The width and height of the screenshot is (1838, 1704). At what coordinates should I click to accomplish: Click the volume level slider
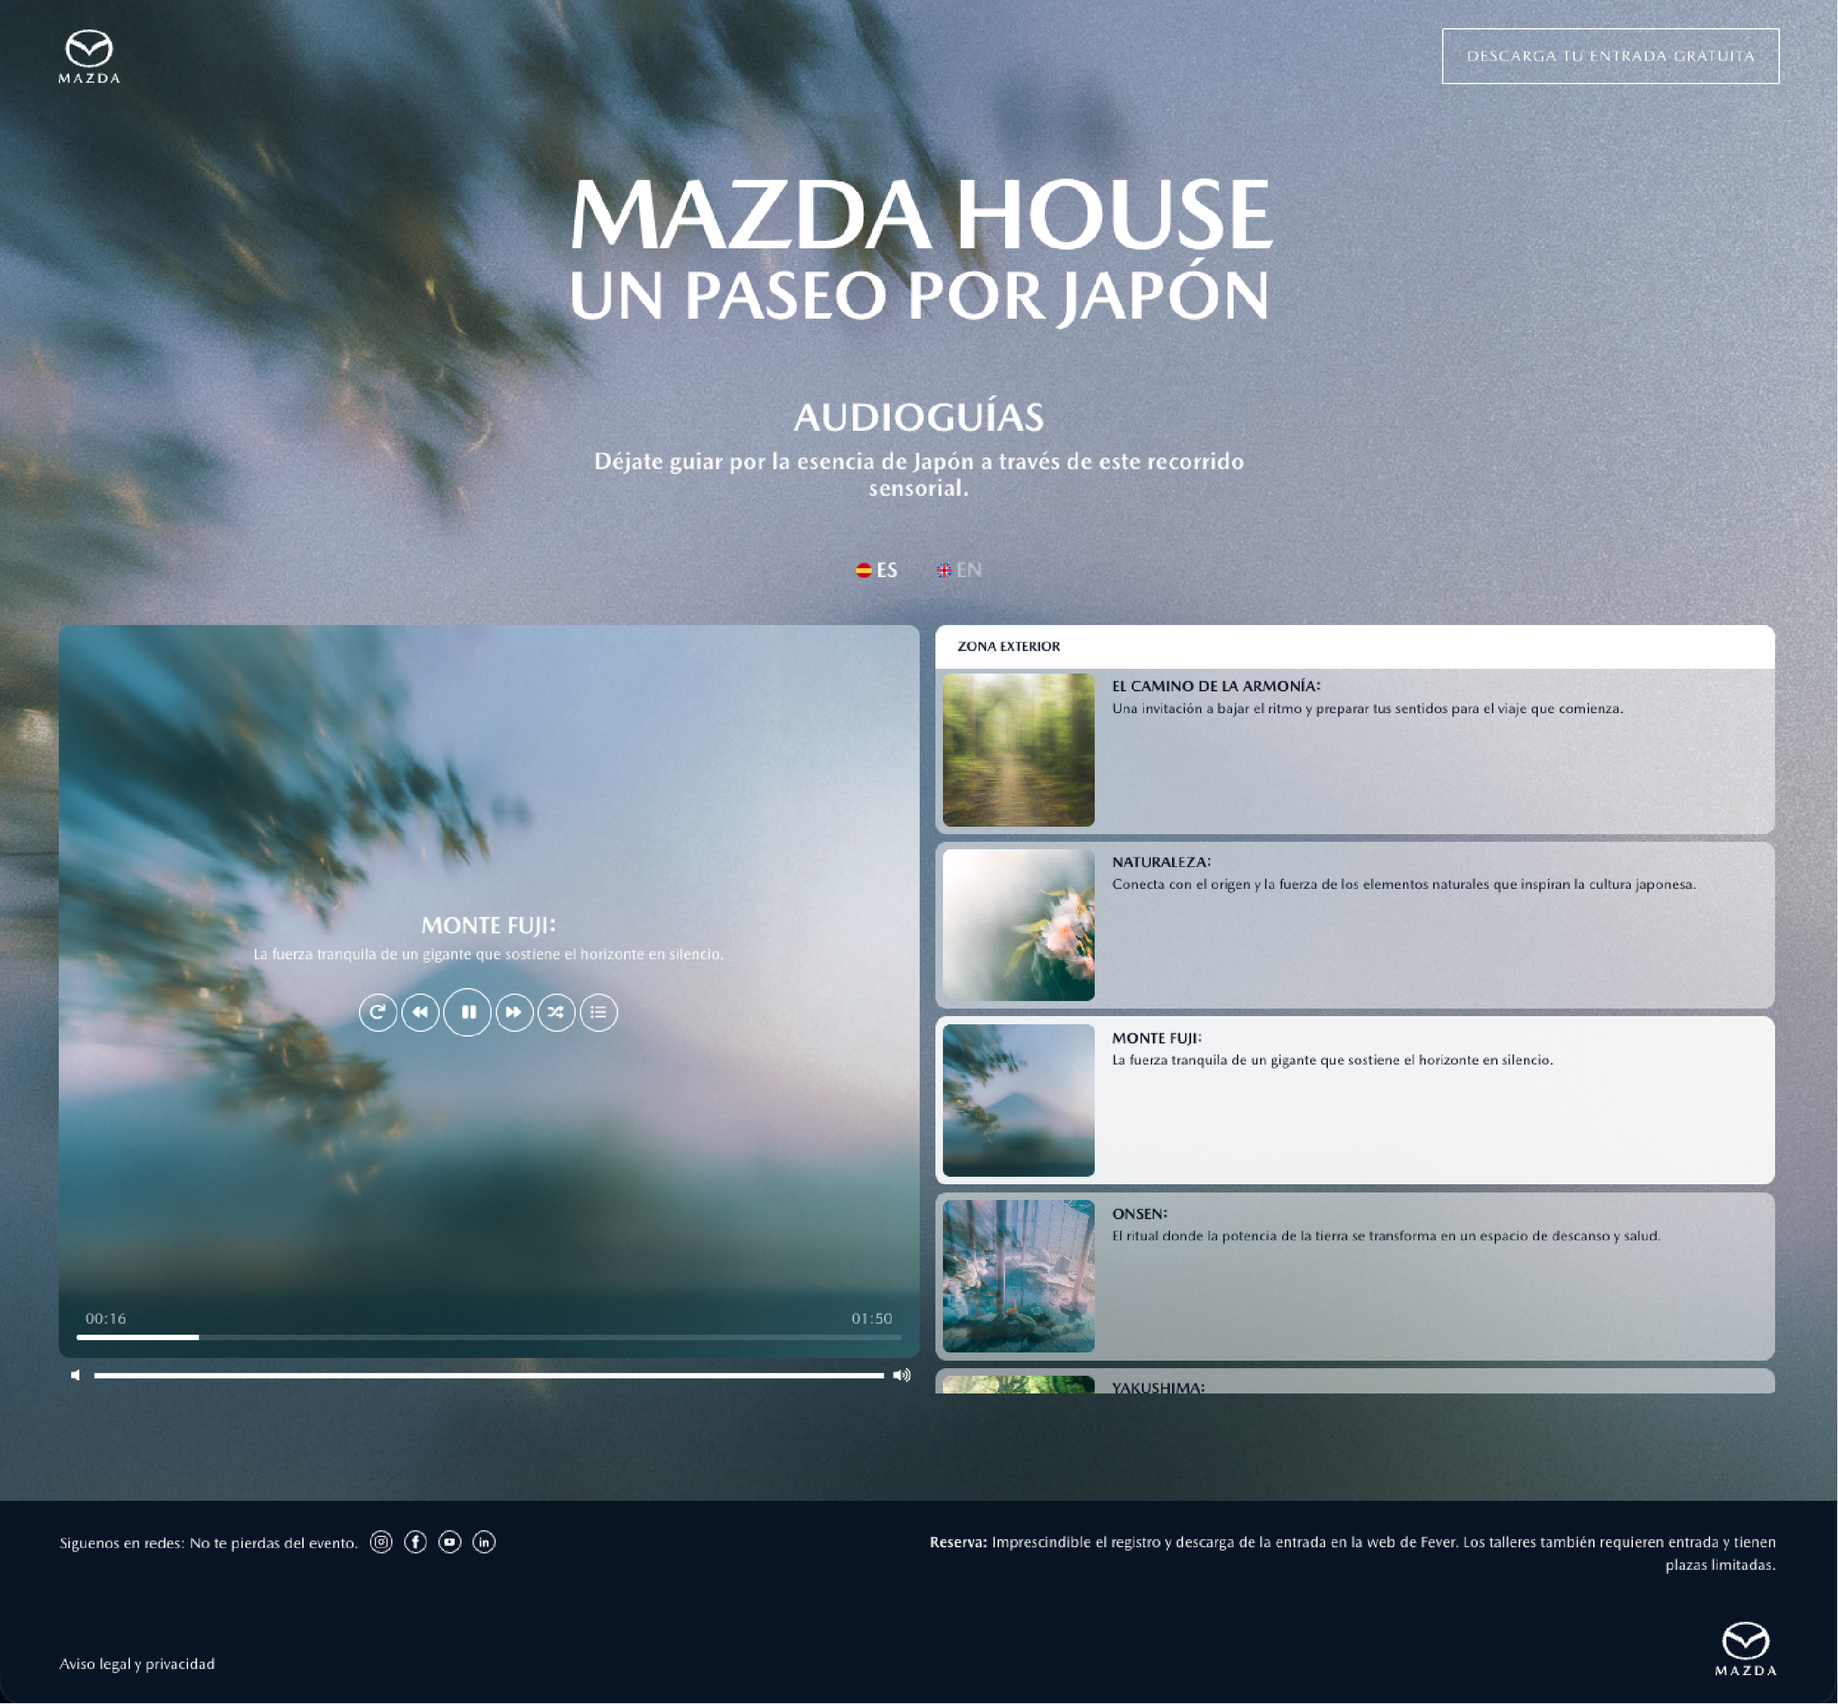[x=489, y=1375]
